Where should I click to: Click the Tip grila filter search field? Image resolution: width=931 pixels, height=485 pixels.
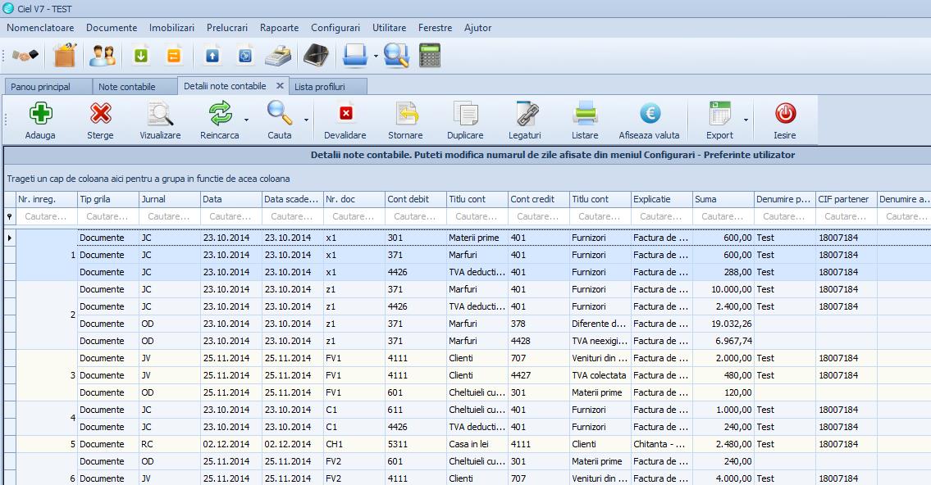(x=108, y=216)
